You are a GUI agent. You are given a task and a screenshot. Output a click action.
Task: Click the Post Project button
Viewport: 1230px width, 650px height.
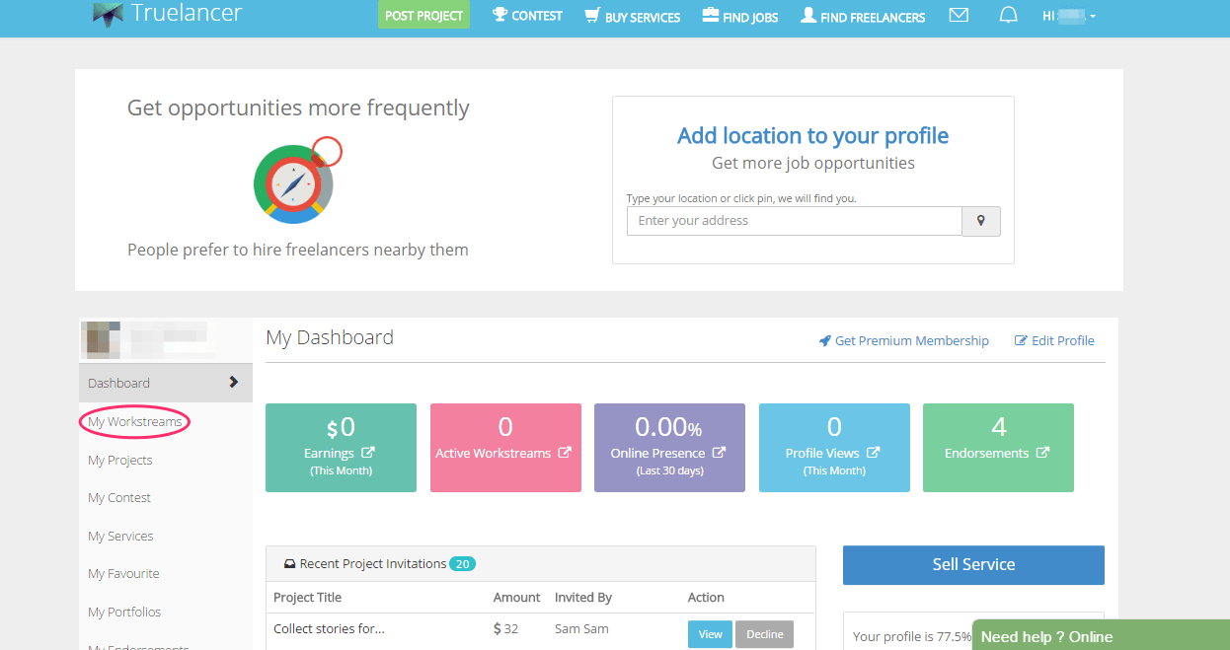pyautogui.click(x=424, y=15)
